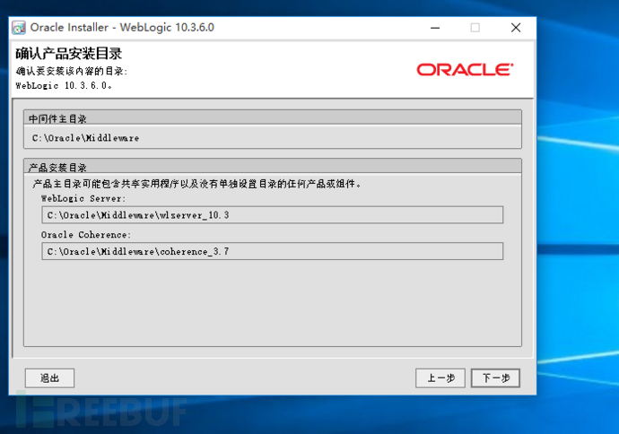Click the WebLogic 10.3.6.0。 line in the header
The height and width of the screenshot is (434, 619).
click(64, 85)
